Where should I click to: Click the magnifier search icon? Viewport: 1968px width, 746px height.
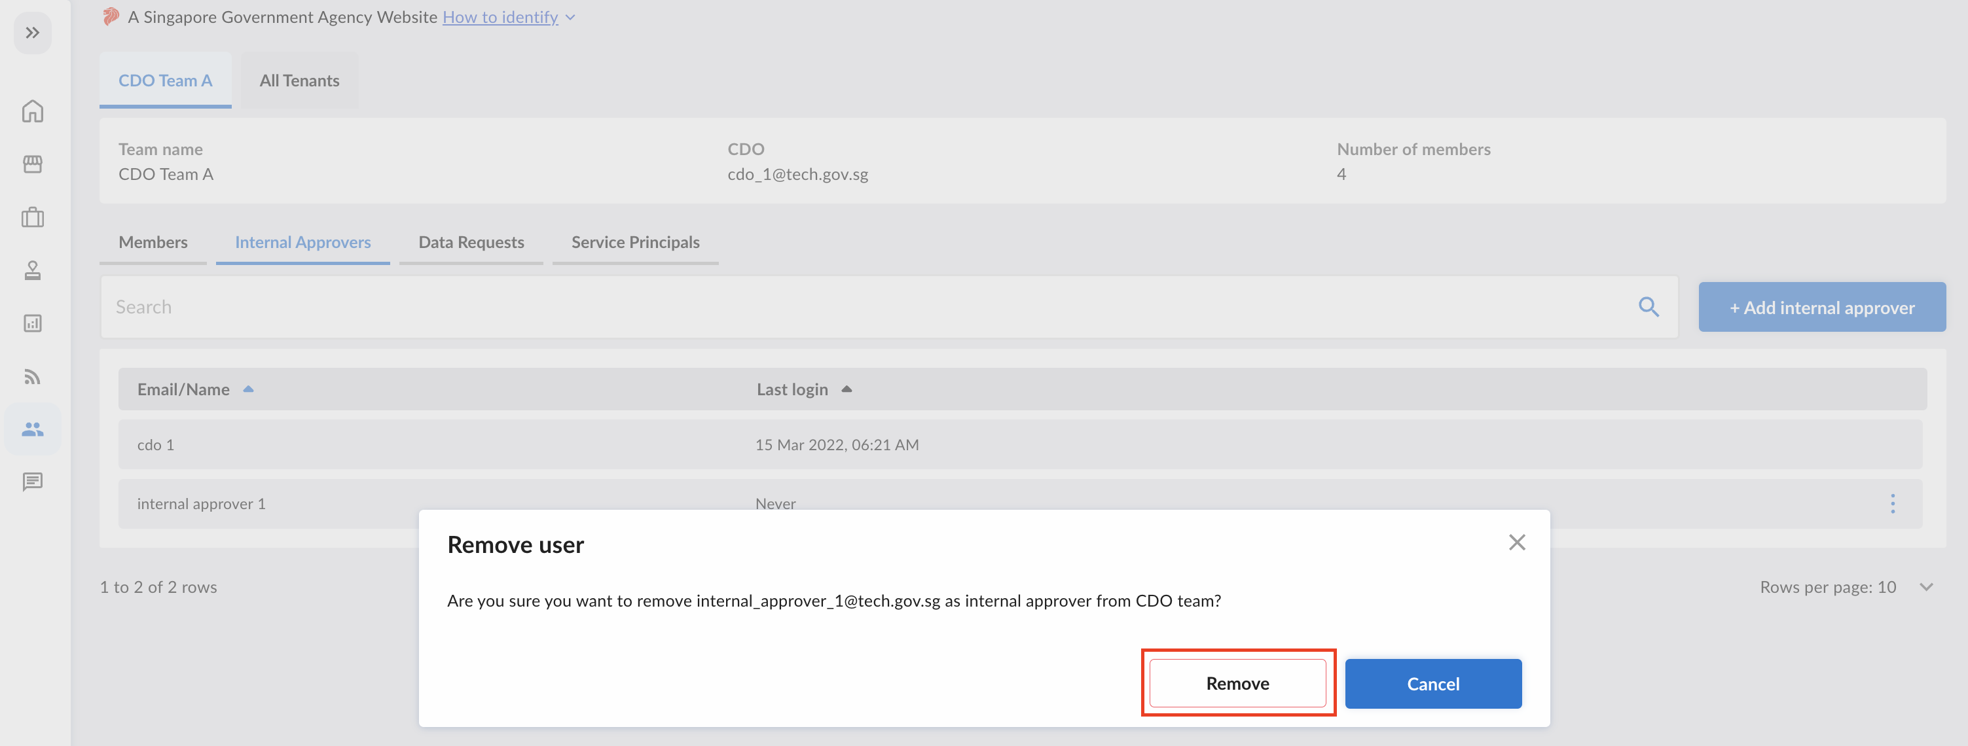click(x=1649, y=307)
